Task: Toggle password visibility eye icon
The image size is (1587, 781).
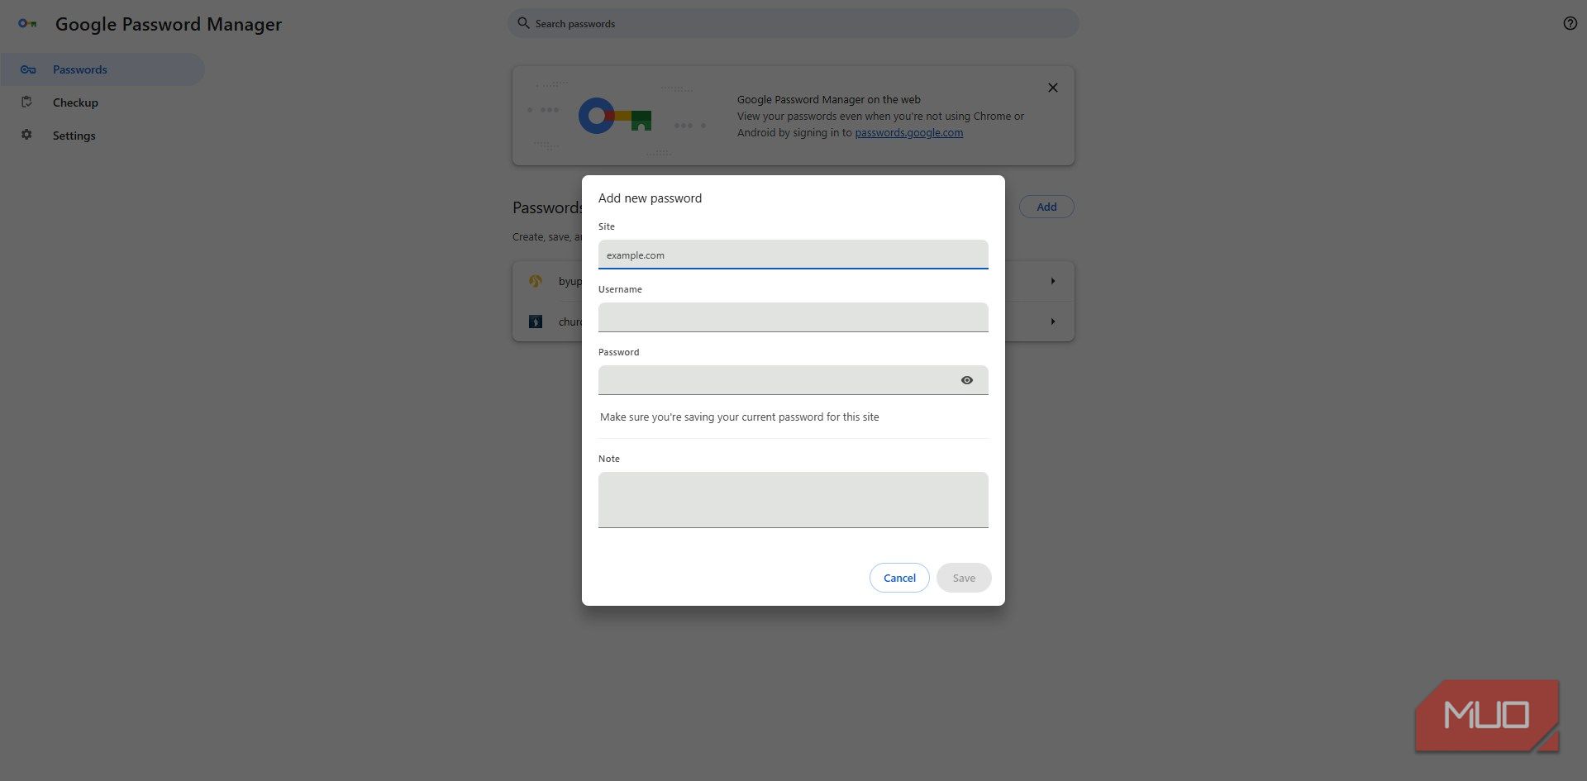Action: click(966, 380)
